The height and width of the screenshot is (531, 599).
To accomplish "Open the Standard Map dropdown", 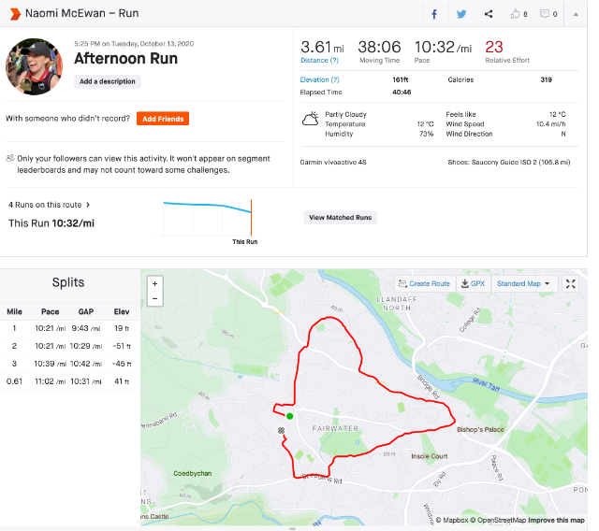I will 523,283.
